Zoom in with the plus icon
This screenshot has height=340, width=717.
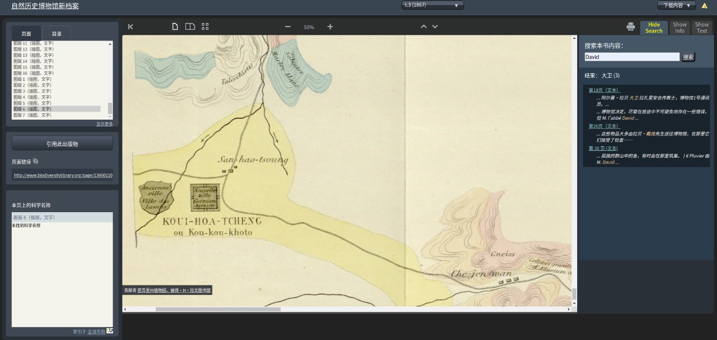pos(330,27)
